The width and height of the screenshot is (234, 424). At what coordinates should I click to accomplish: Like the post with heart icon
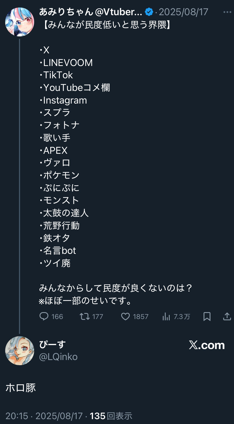(125, 316)
